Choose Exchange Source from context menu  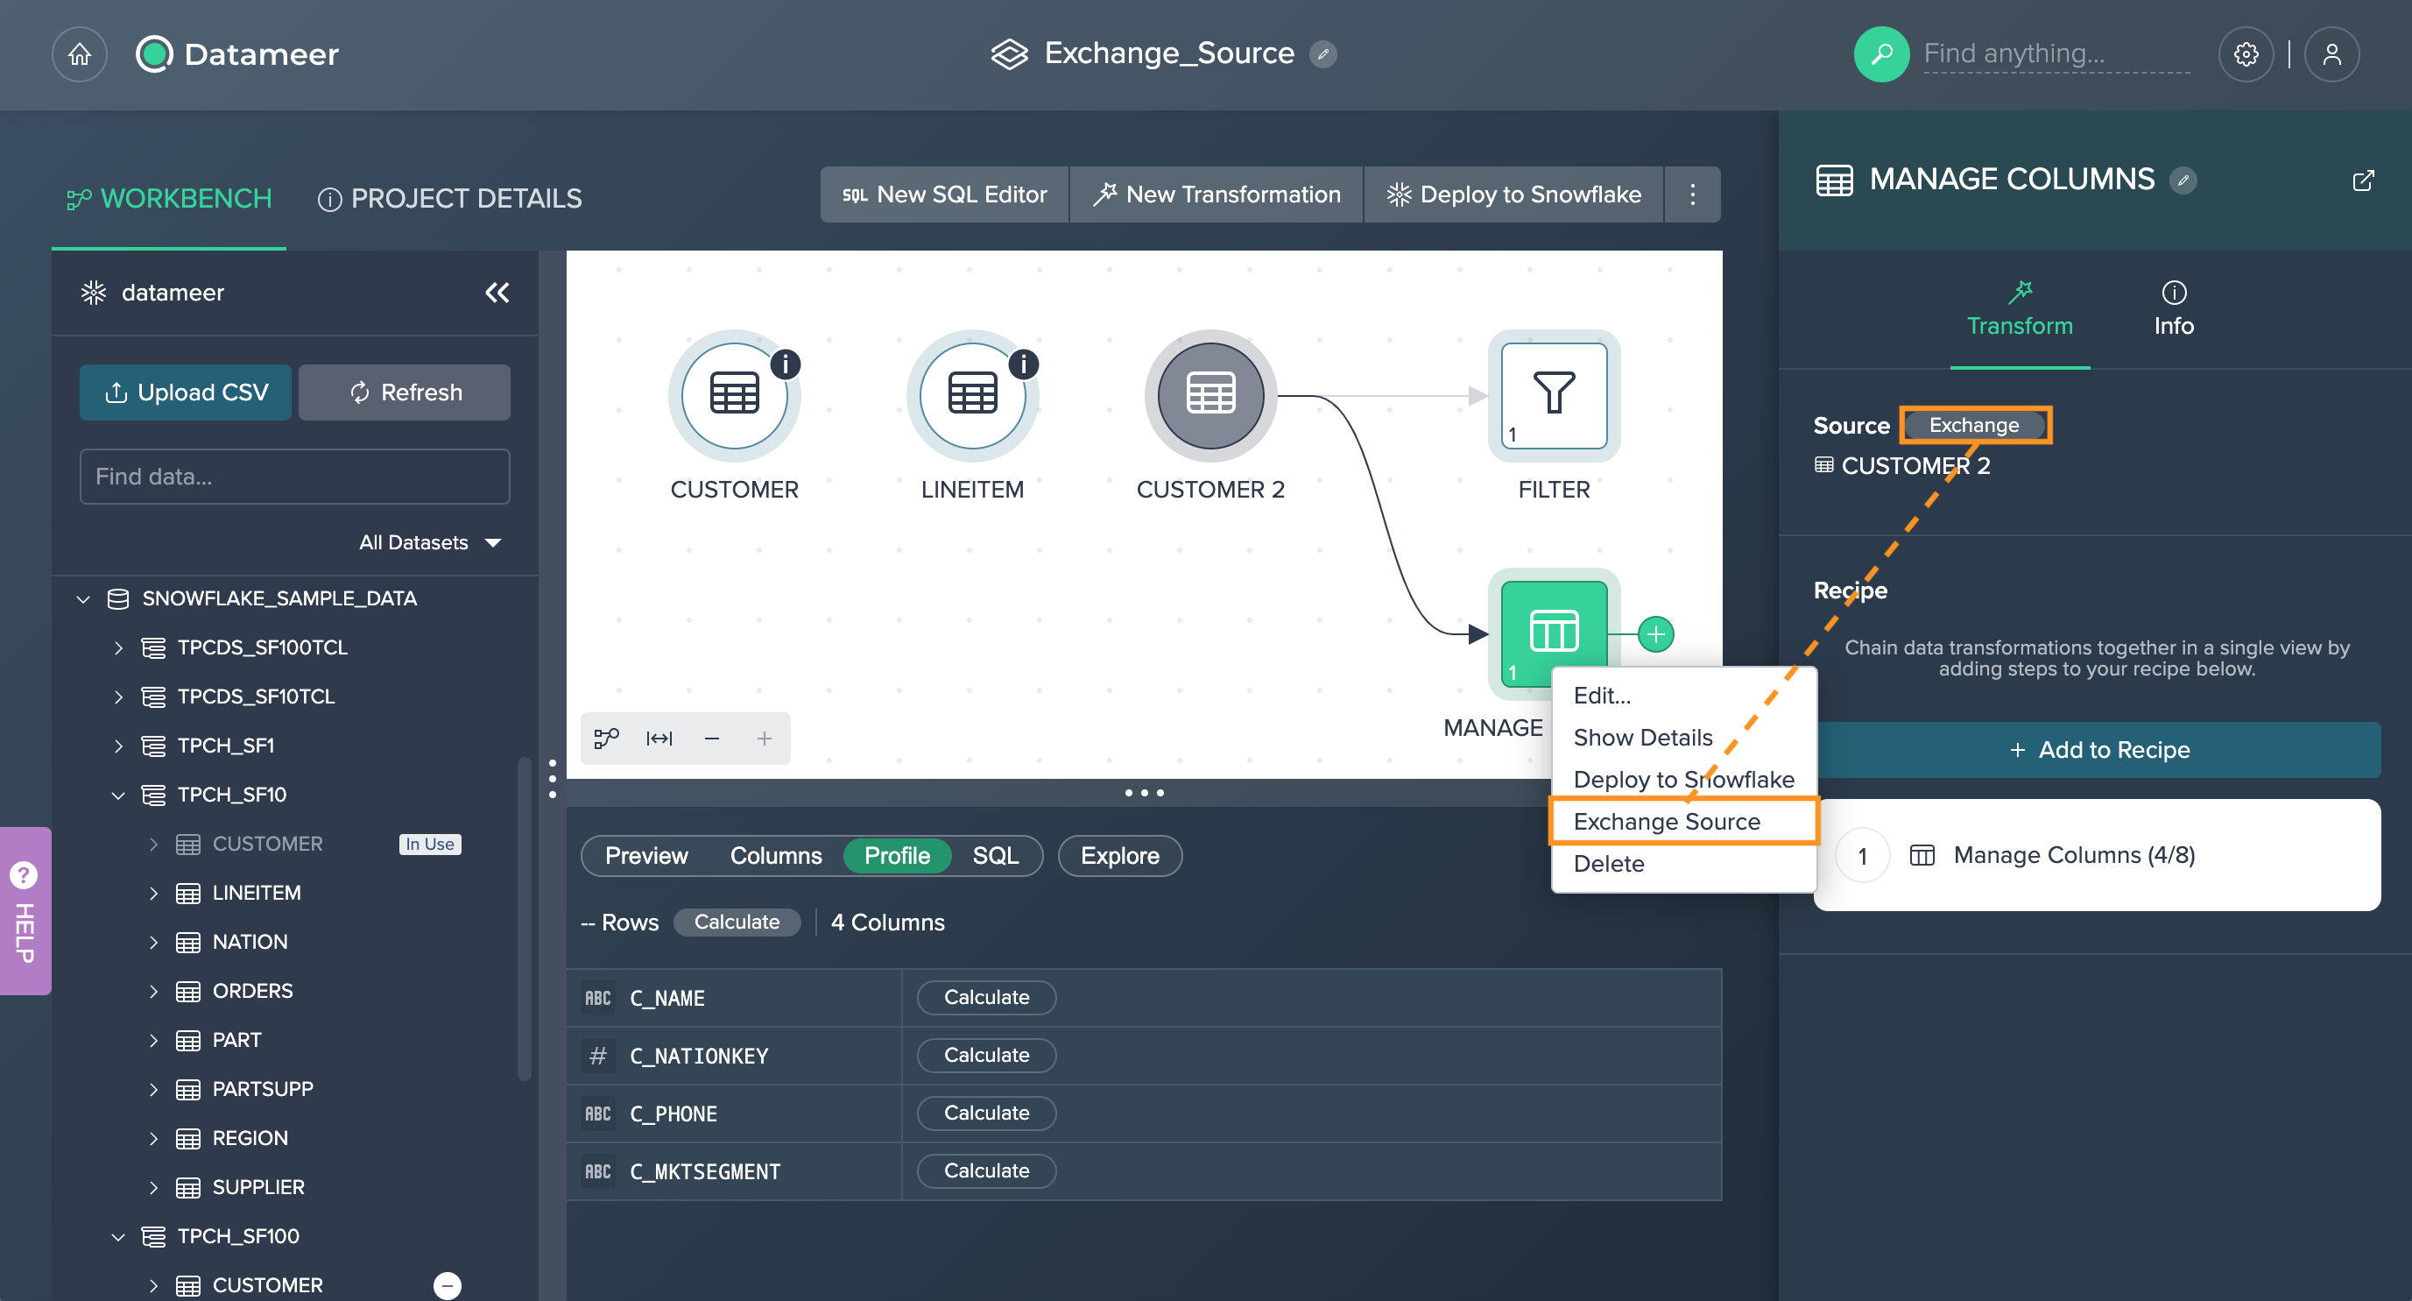tap(1683, 822)
